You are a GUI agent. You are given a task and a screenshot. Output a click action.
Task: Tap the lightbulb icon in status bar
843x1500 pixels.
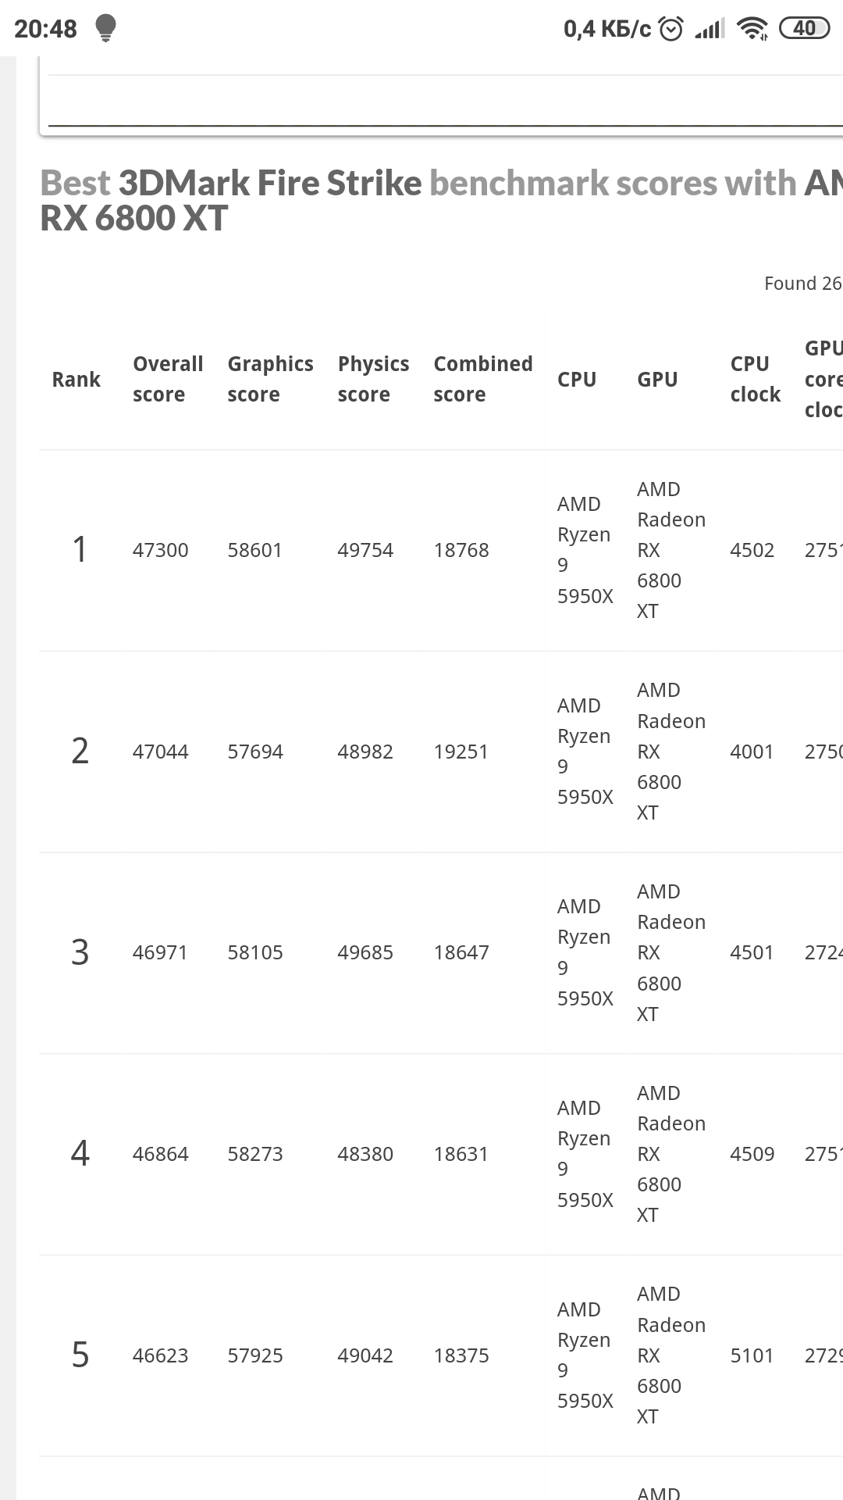(x=105, y=28)
